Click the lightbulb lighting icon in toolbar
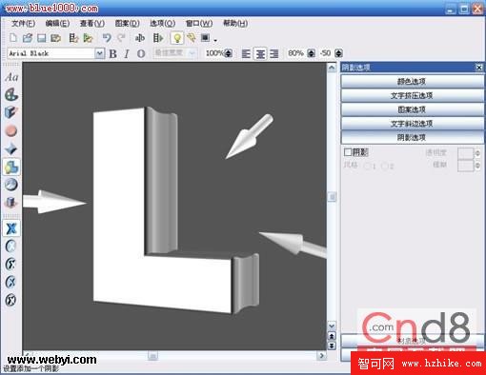Viewport: 486px width, 375px height. 177,38
